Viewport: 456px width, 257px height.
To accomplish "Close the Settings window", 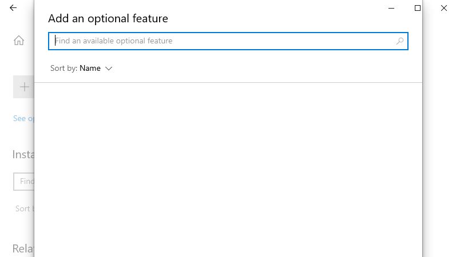I will (x=444, y=8).
